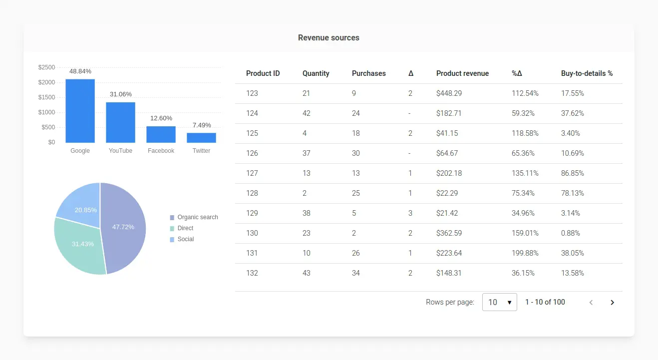The width and height of the screenshot is (658, 360).
Task: Click the 199.88% change cell
Action: click(525, 253)
